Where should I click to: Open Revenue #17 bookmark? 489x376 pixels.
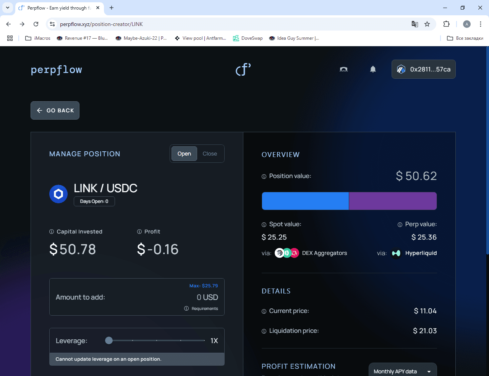coord(82,38)
